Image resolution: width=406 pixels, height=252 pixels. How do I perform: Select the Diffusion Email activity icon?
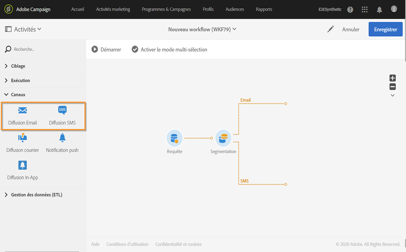point(23,110)
